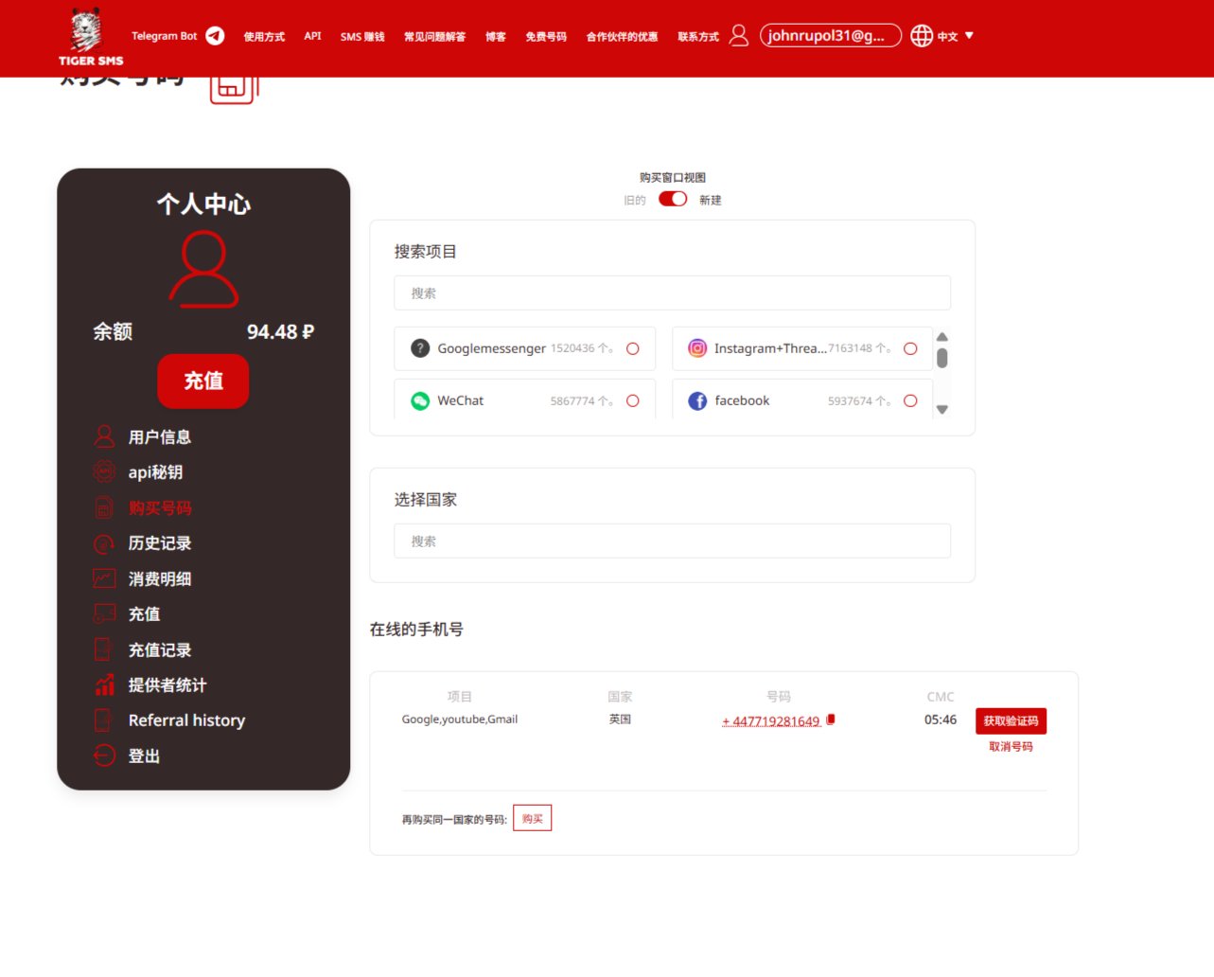1214x977 pixels.
Task: Open api秘钥 via its sidebar icon
Action: pos(104,471)
